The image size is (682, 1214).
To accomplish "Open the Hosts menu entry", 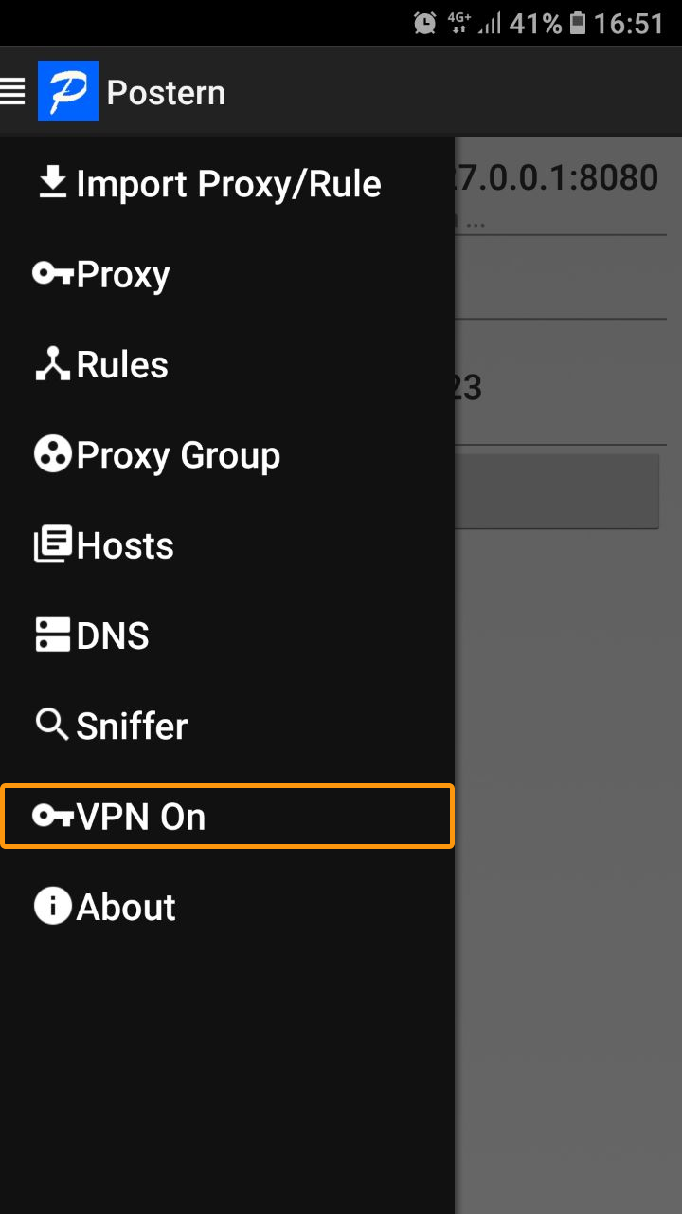I will pos(227,545).
